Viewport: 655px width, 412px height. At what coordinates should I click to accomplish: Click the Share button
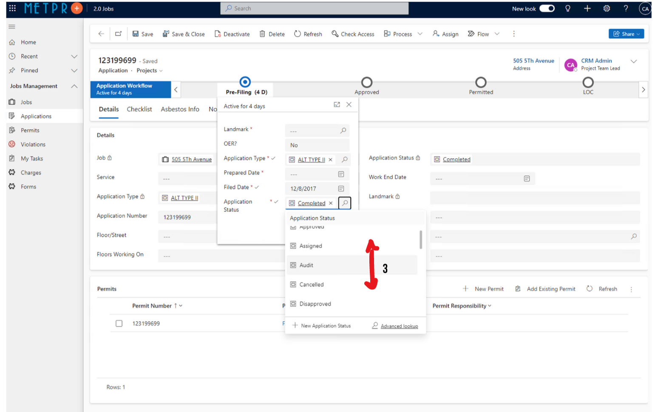(x=626, y=34)
